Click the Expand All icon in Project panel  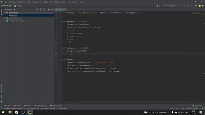coord(41,10)
